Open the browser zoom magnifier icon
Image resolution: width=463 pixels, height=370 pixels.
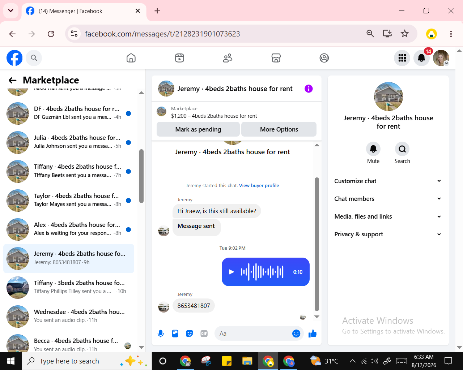[x=370, y=34]
